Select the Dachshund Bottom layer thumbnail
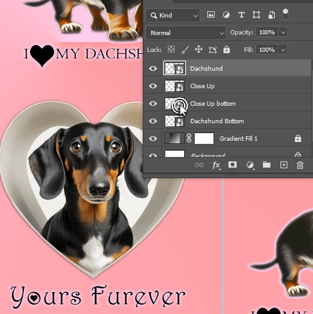This screenshot has width=313, height=314. (x=175, y=121)
